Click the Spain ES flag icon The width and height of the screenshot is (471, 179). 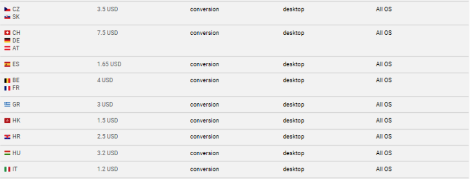coord(7,64)
